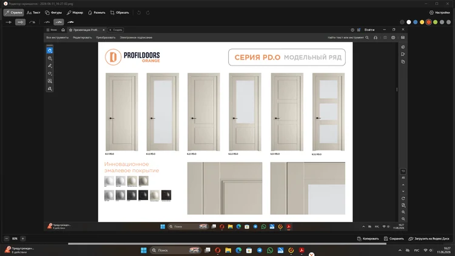Select the Стрелки arrows tool
Viewport: 455px width, 256px height.
coord(13,13)
